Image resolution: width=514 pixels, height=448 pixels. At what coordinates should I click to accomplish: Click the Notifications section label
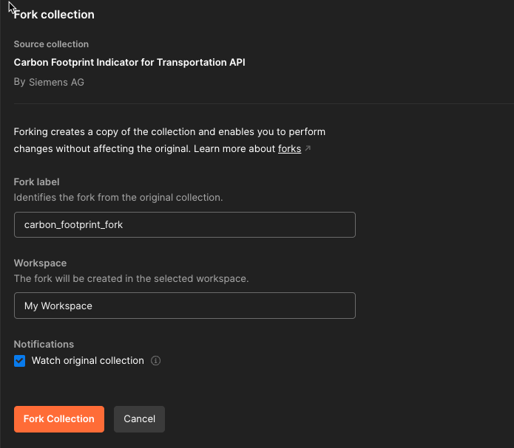coord(44,344)
